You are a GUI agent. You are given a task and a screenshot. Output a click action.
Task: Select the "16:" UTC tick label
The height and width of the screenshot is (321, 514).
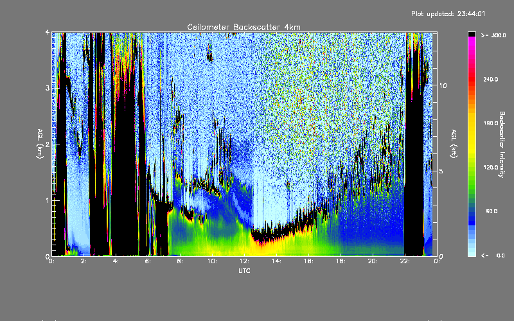coord(308,261)
